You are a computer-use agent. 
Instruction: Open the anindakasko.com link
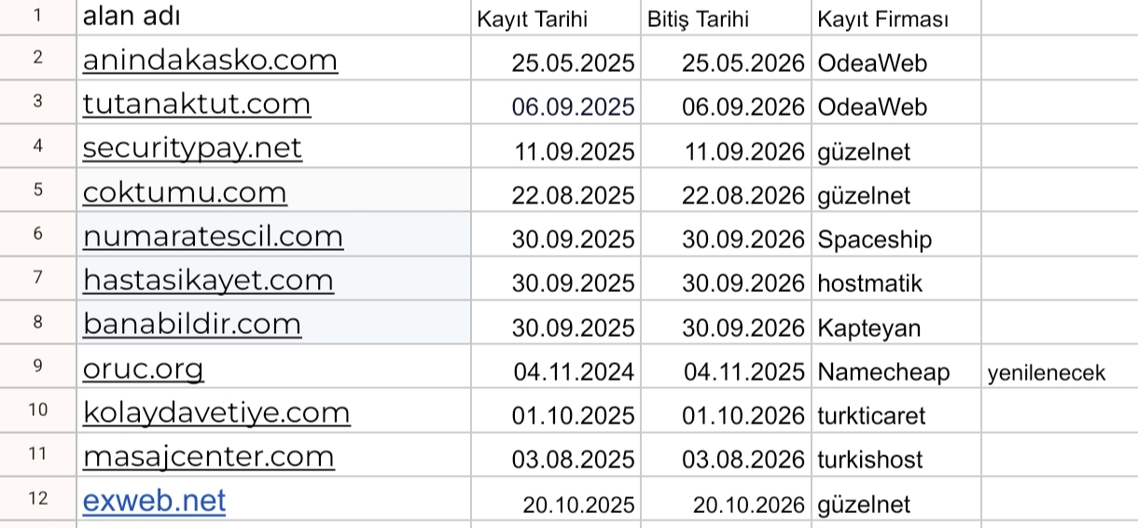tap(210, 61)
